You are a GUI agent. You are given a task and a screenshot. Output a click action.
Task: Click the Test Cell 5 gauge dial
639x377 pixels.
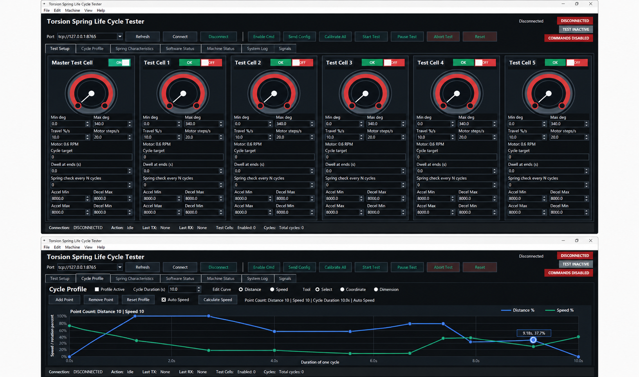[x=548, y=93]
